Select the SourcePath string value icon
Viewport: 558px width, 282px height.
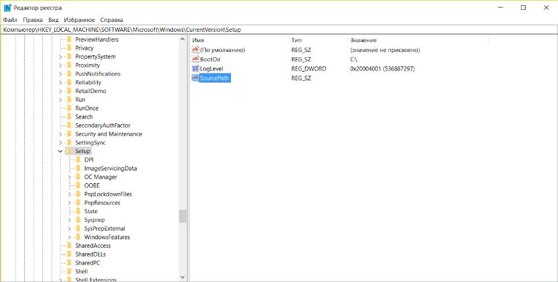pos(195,78)
